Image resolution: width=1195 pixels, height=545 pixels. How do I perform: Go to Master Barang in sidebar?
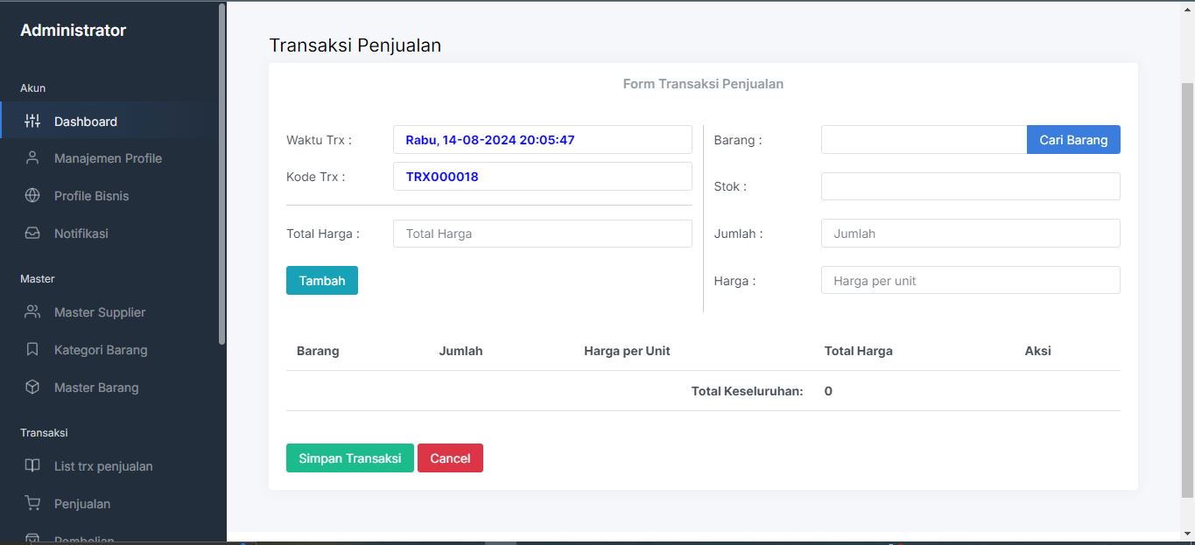coord(96,388)
